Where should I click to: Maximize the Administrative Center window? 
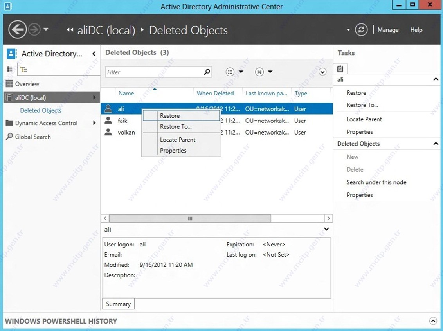point(412,5)
